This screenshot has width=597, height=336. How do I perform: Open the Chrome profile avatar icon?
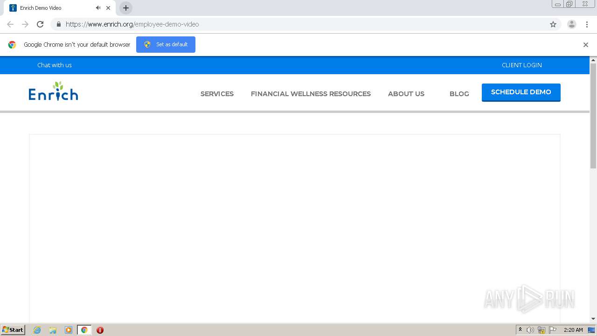[x=572, y=24]
